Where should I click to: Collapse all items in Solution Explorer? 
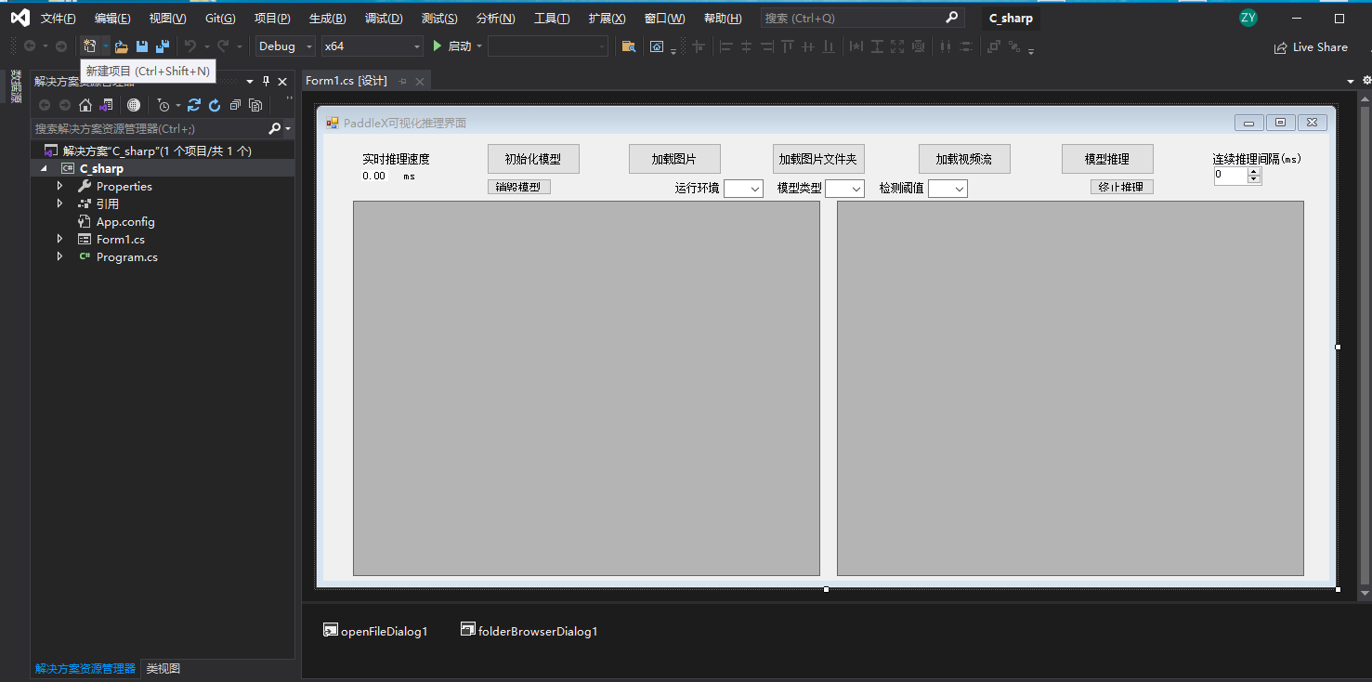pos(235,105)
